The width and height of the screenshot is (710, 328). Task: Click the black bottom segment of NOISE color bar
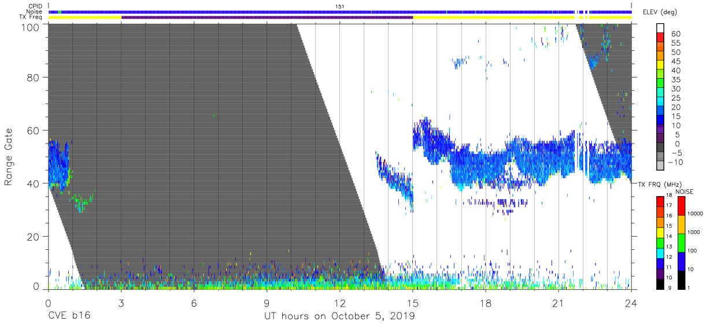[681, 280]
